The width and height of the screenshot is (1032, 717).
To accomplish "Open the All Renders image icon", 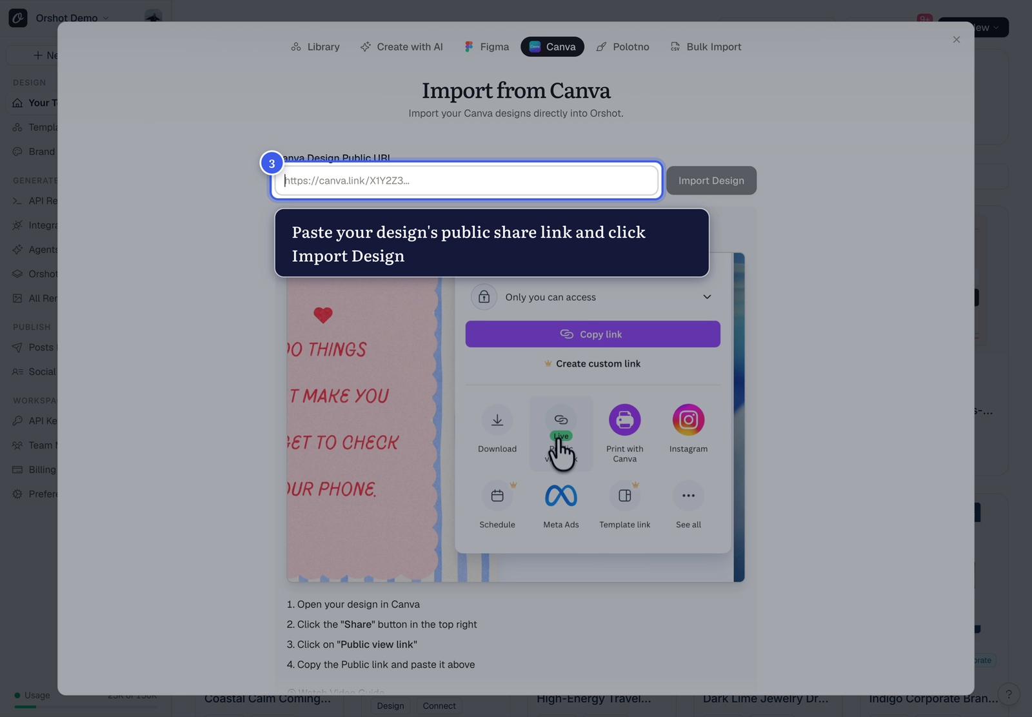I will 17,299.
